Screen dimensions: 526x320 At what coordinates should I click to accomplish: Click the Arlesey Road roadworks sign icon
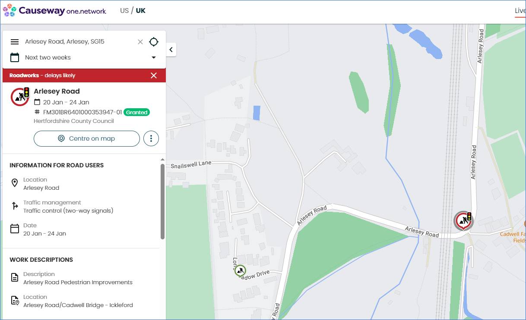pyautogui.click(x=20, y=97)
